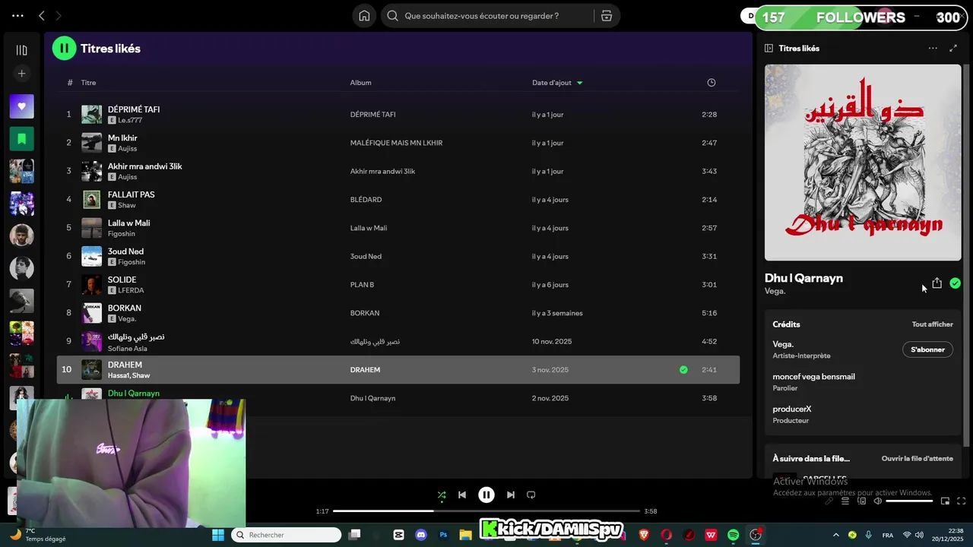Open the mini player

pos(945,501)
